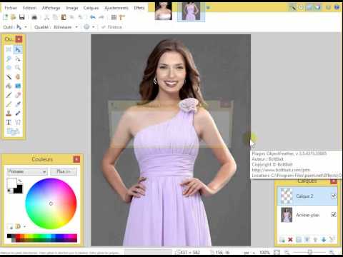The width and height of the screenshot is (343, 257).
Task: Select the Eraser tool
Action: [x=18, y=95]
